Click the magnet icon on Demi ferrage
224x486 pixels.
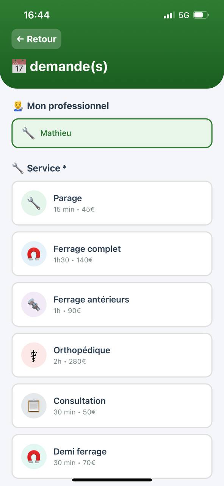tap(34, 456)
